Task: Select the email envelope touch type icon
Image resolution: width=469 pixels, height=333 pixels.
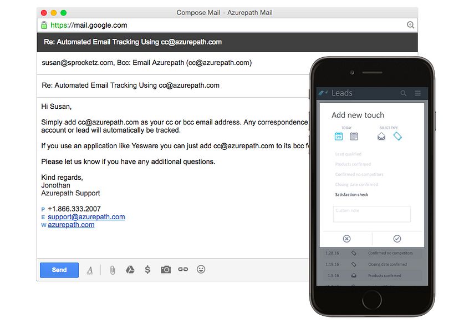Action: point(381,137)
